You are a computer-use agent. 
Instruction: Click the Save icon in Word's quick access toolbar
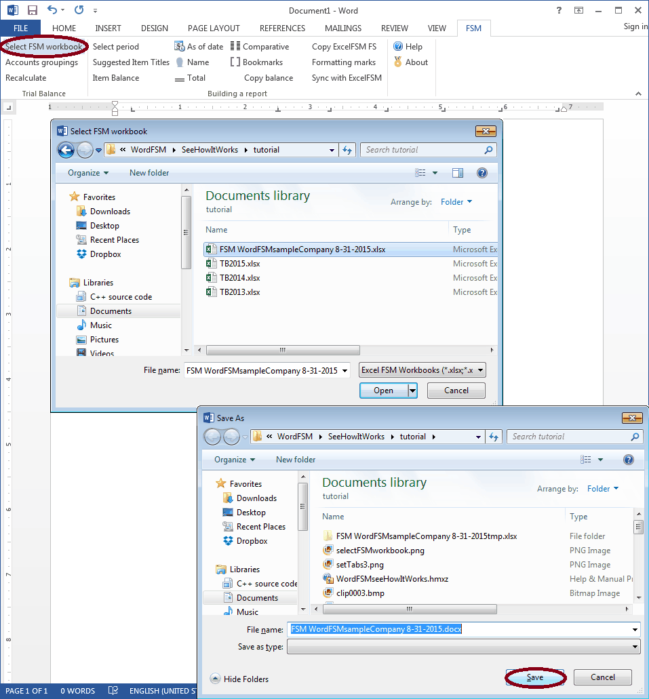click(32, 10)
